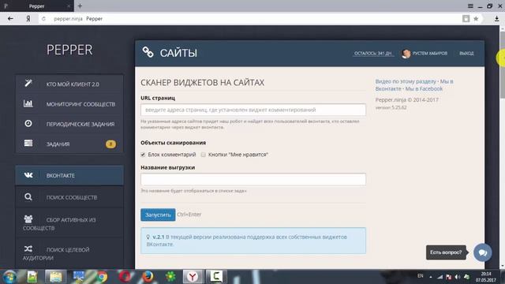
Task: Click the chain link icon beside Сайты
Action: coord(148,52)
